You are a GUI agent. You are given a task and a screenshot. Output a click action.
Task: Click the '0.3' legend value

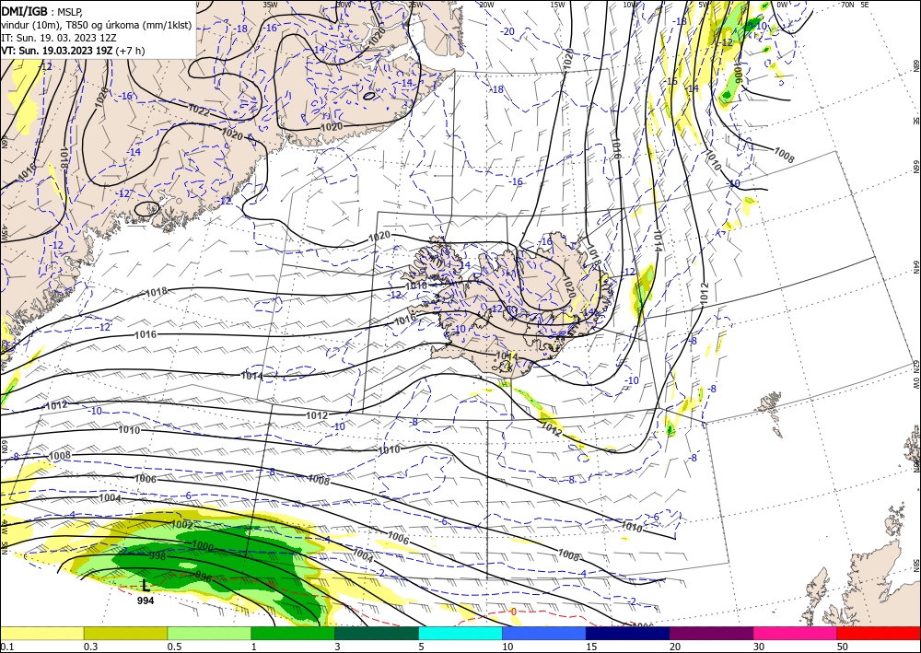pos(90,647)
